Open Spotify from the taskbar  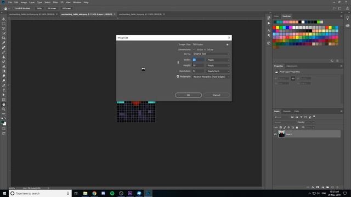tap(112, 193)
